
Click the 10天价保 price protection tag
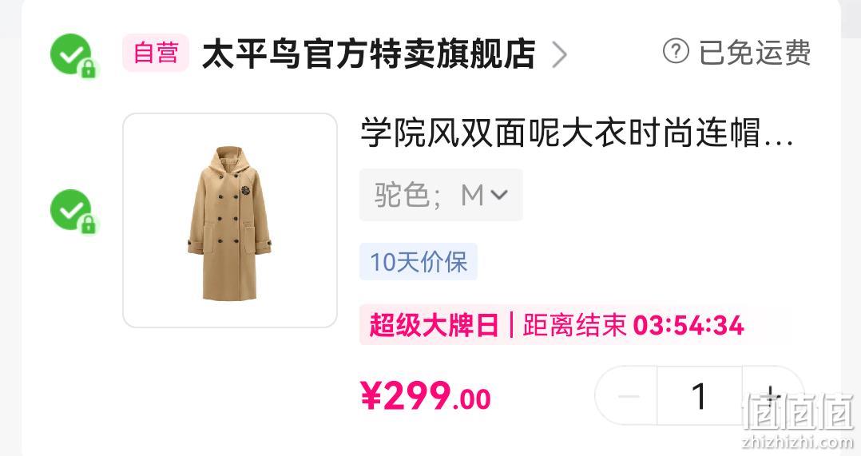point(419,262)
